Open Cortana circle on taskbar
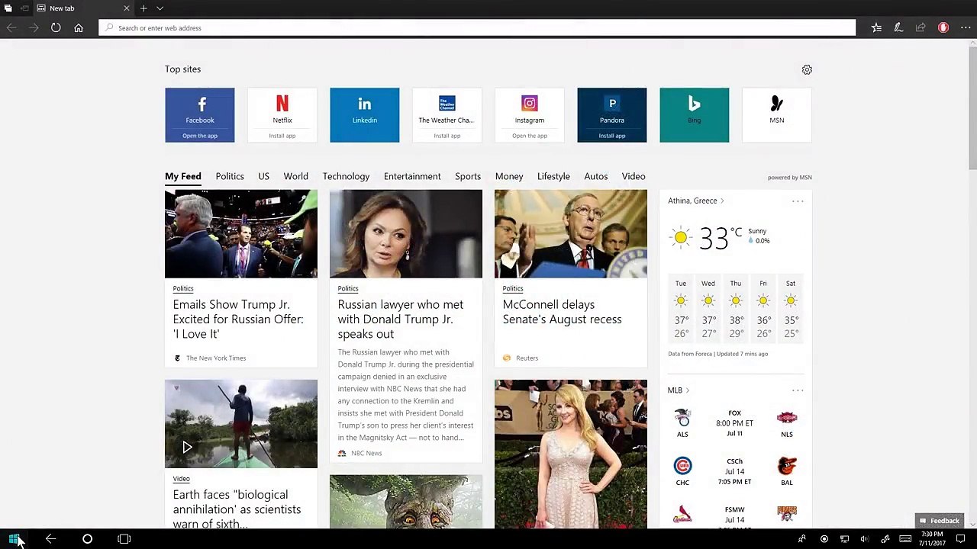Image resolution: width=977 pixels, height=549 pixels. click(x=87, y=539)
